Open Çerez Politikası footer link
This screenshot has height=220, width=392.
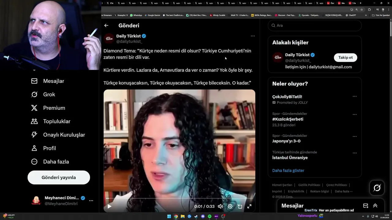click(x=337, y=185)
